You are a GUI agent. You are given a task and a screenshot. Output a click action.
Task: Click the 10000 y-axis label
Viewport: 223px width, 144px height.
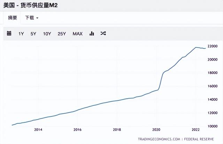tap(213, 126)
